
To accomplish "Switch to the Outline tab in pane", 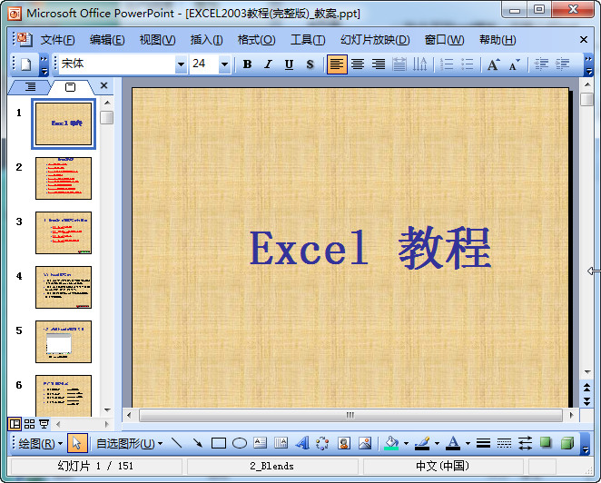I will pos(30,87).
